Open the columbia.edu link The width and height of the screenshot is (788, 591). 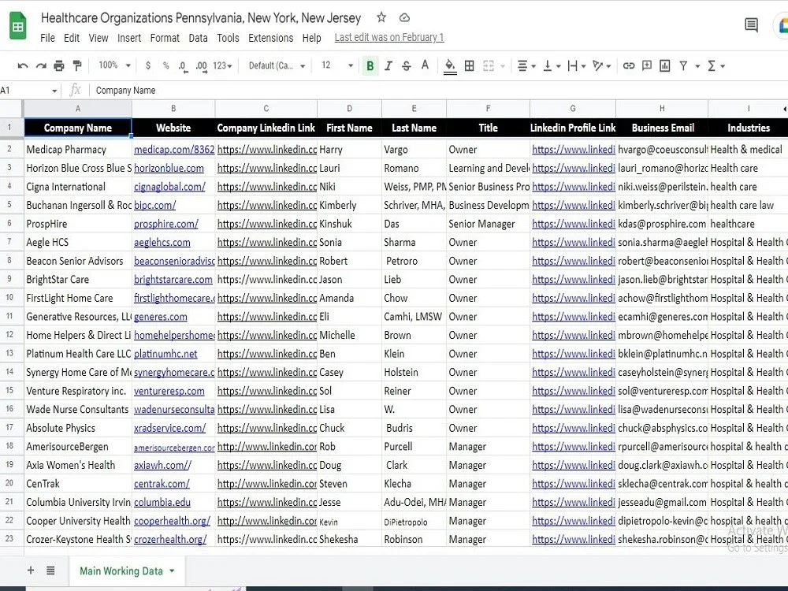162,502
